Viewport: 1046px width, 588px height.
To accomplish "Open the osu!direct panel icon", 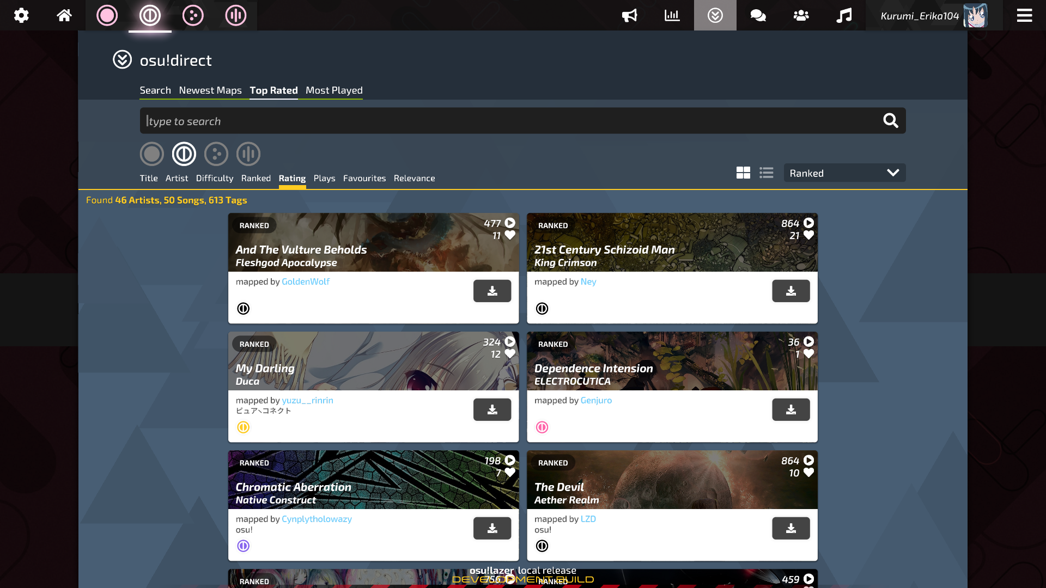I will 715,14.
